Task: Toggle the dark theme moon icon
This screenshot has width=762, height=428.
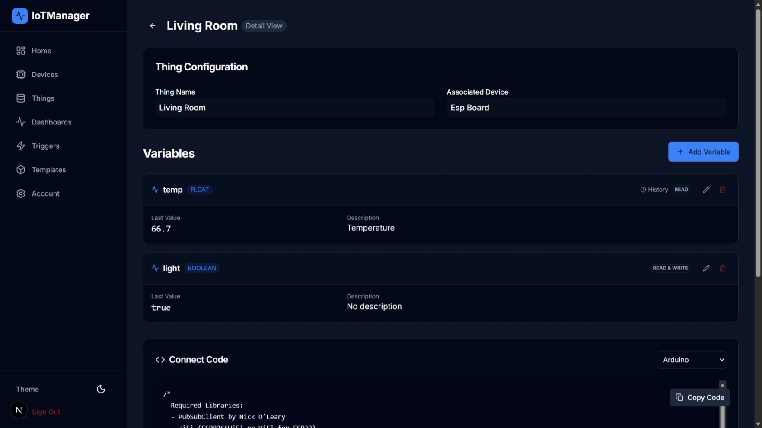Action: [101, 389]
